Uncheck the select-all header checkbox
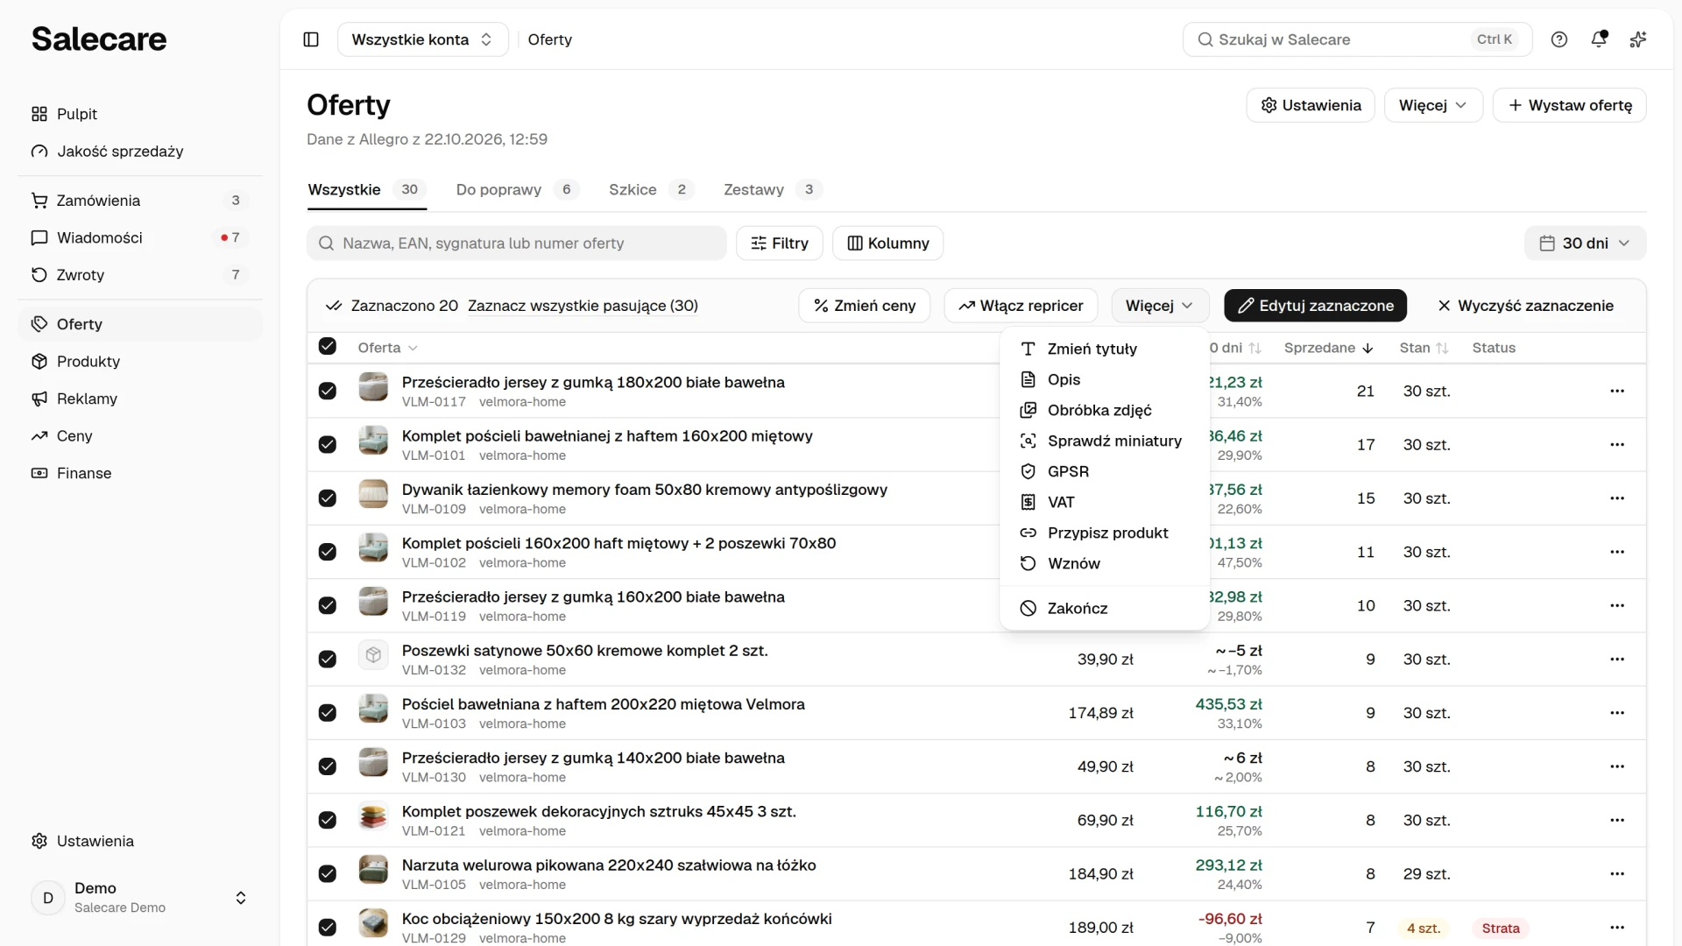This screenshot has height=946, width=1682. 328,346
